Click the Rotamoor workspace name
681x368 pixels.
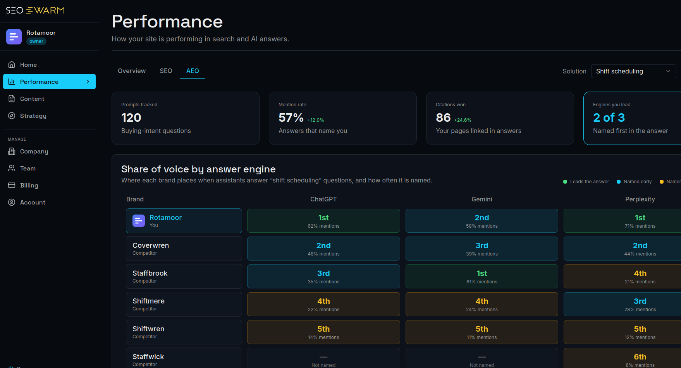pyautogui.click(x=41, y=32)
